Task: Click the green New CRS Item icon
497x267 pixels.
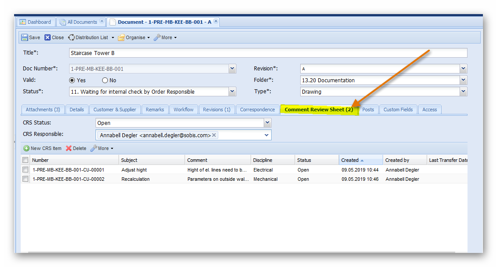Action: 26,149
